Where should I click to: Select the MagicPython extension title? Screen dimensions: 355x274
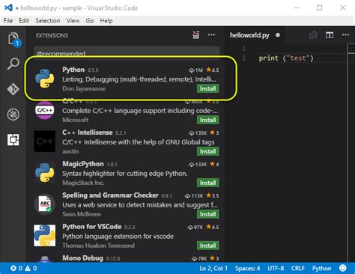83,164
